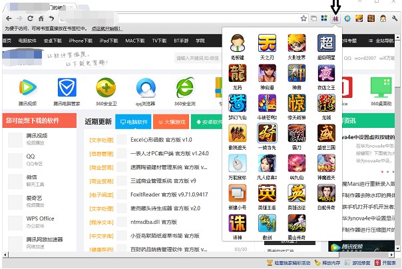Open WPS Office in the sidebar list
The height and width of the screenshot is (269, 402).
[40, 219]
